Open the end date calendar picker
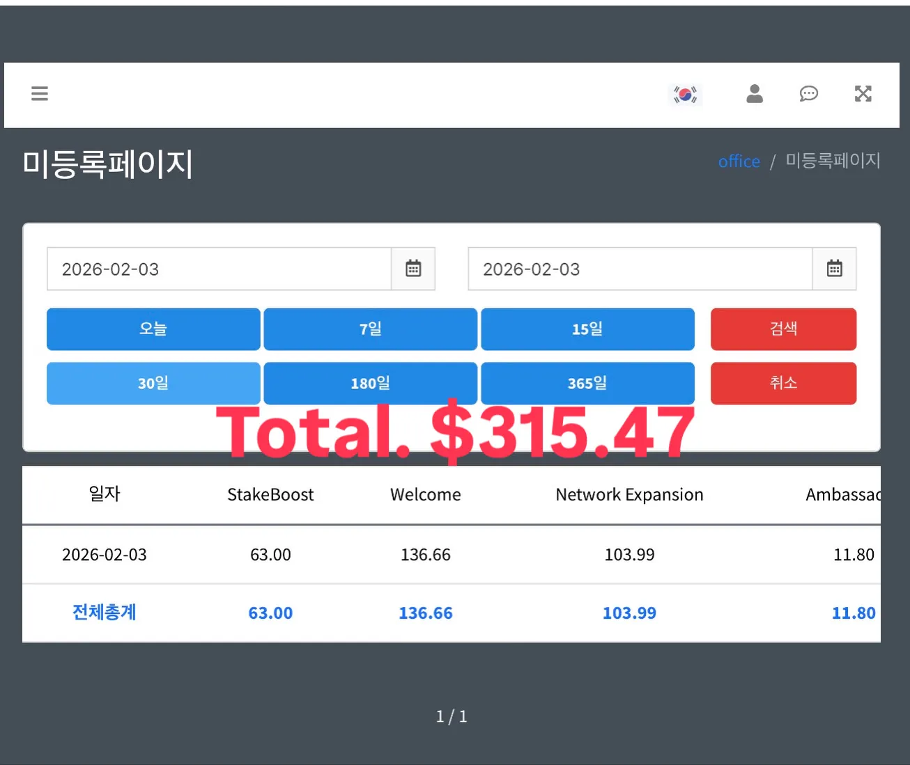 tap(834, 269)
